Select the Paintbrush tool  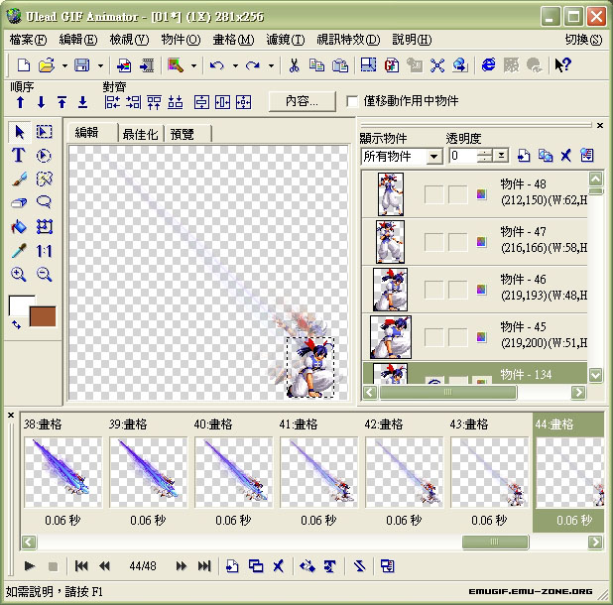[19, 179]
